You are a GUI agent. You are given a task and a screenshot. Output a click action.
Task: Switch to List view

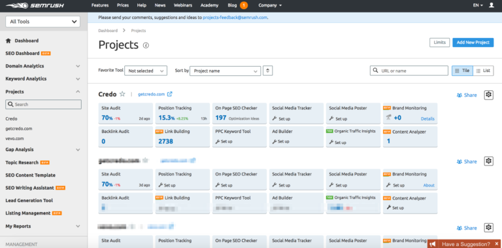[483, 71]
